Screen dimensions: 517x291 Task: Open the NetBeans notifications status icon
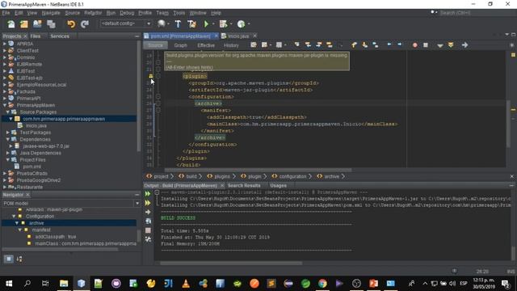(454, 271)
